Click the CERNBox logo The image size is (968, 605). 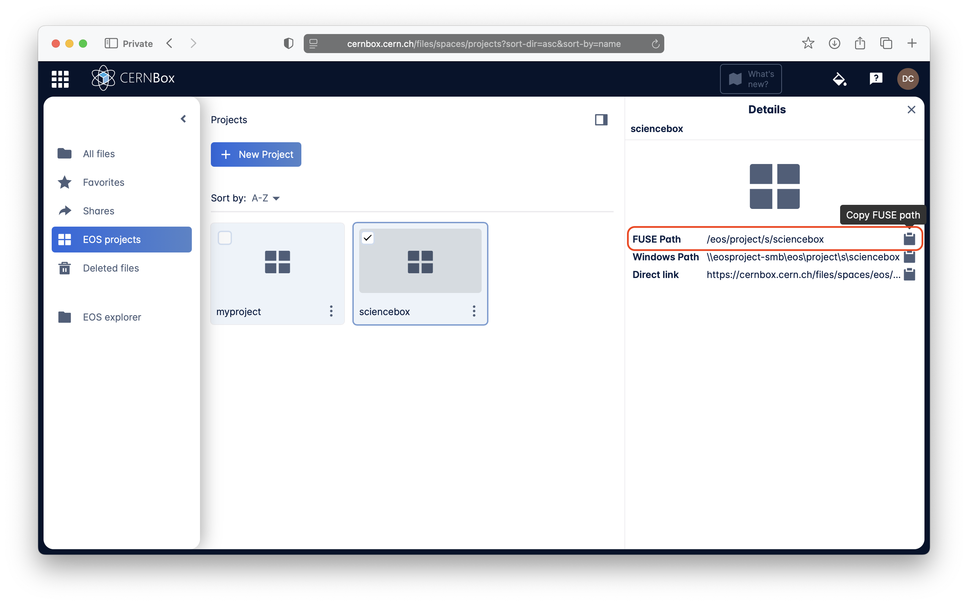[133, 78]
